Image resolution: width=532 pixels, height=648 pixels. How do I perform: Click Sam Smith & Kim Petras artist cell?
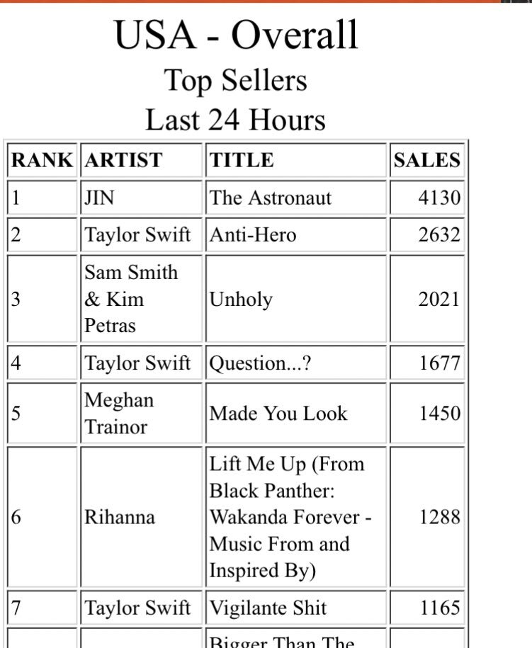(x=132, y=299)
